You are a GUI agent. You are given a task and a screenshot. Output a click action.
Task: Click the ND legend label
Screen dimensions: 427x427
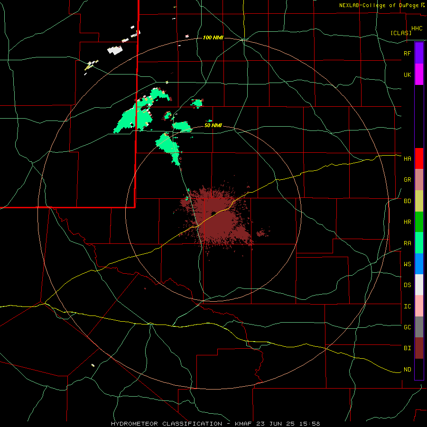coord(407,370)
